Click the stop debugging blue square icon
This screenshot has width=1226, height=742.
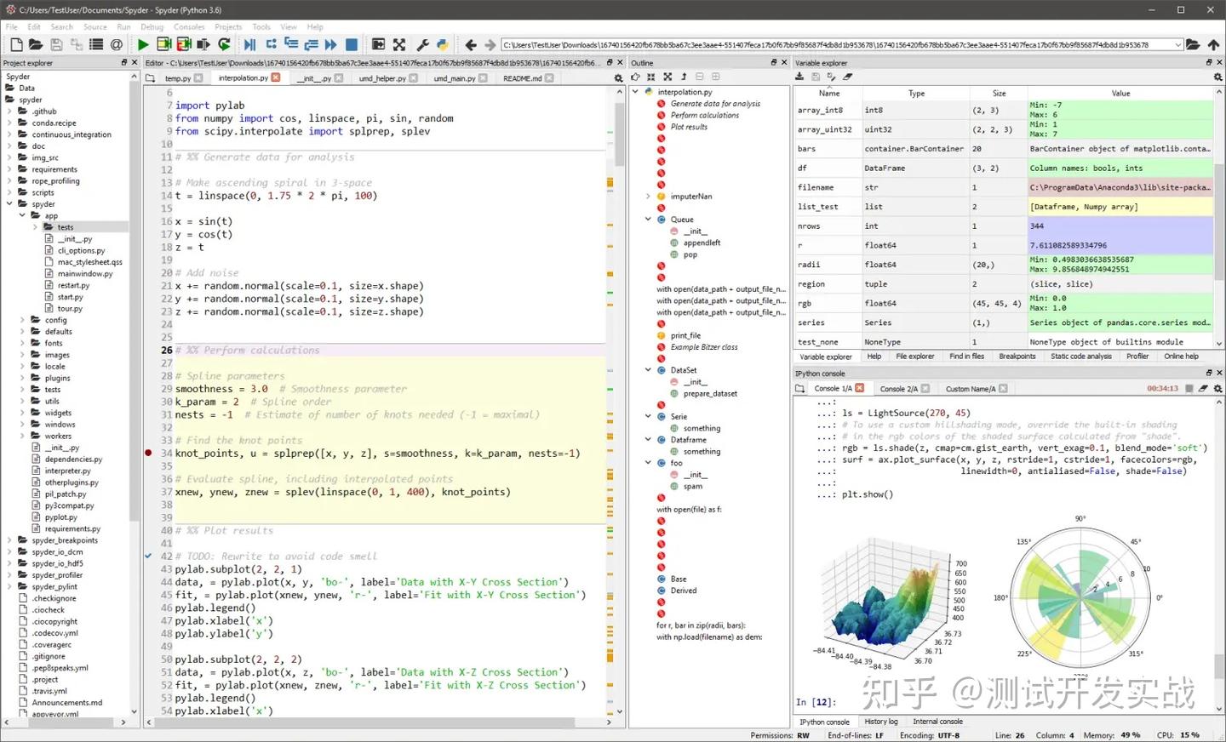(351, 44)
